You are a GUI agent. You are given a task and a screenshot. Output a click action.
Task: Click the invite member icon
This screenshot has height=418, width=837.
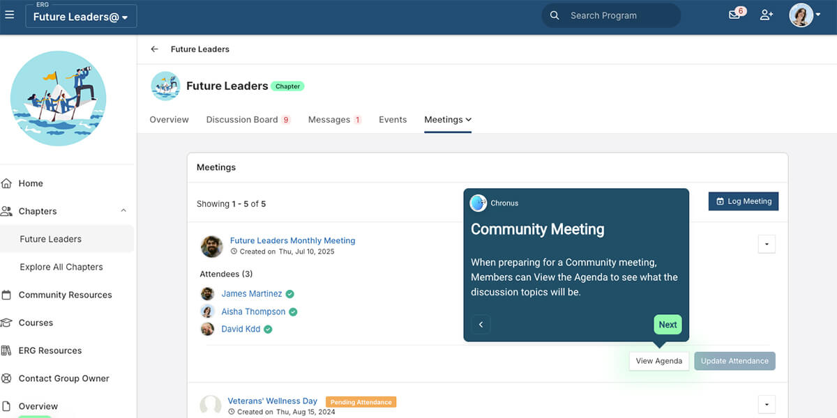(x=766, y=15)
